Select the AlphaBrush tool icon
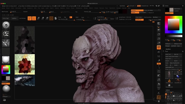This screenshot has height=104, width=185. coord(178,77)
